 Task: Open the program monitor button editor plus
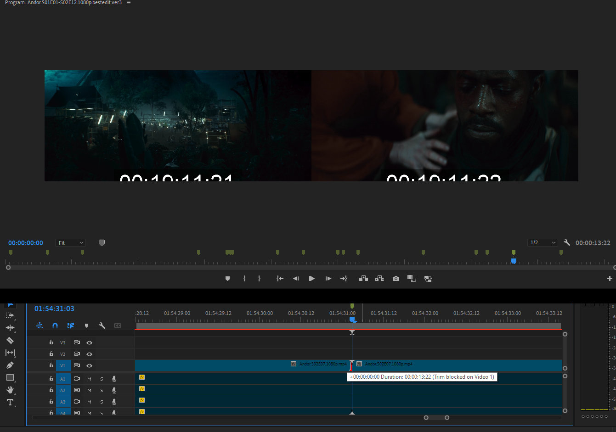[610, 279]
